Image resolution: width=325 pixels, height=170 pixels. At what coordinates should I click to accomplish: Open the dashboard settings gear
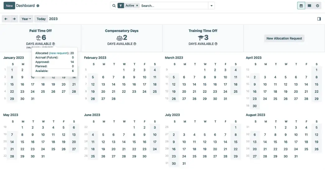click(38, 6)
